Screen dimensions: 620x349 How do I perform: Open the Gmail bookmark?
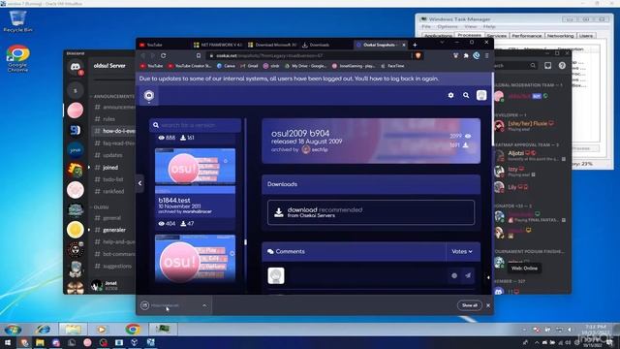click(249, 66)
